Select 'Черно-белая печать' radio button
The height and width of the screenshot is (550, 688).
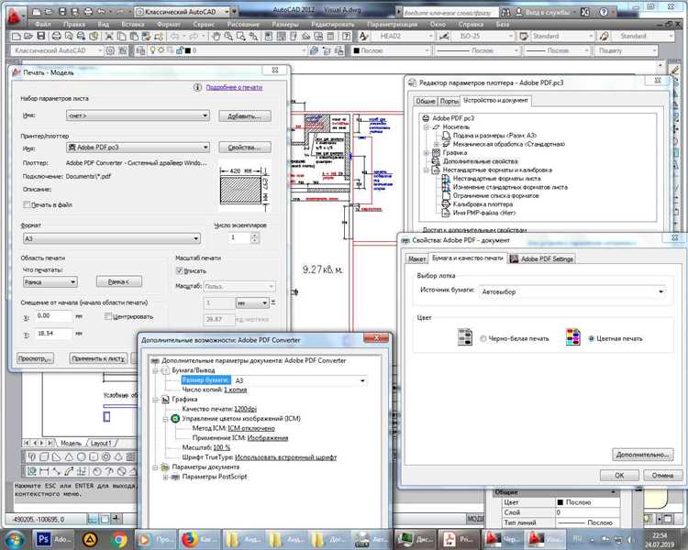pos(483,338)
